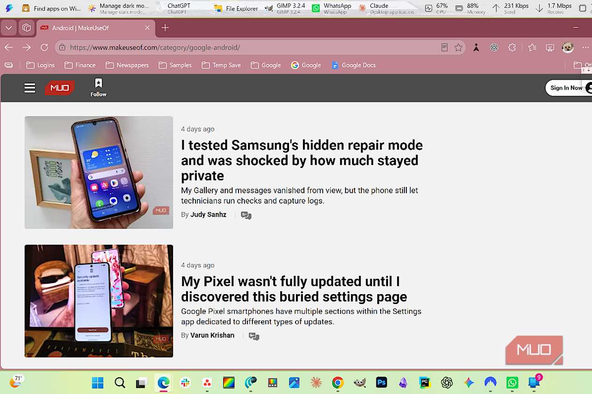Click the Memory 88% usage indicator
Screen dimensions: 592x394
(470, 8)
